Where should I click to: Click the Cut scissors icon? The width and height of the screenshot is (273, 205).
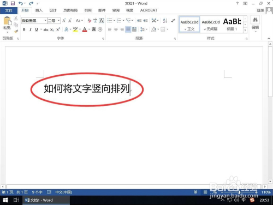pyautogui.click(x=16, y=18)
